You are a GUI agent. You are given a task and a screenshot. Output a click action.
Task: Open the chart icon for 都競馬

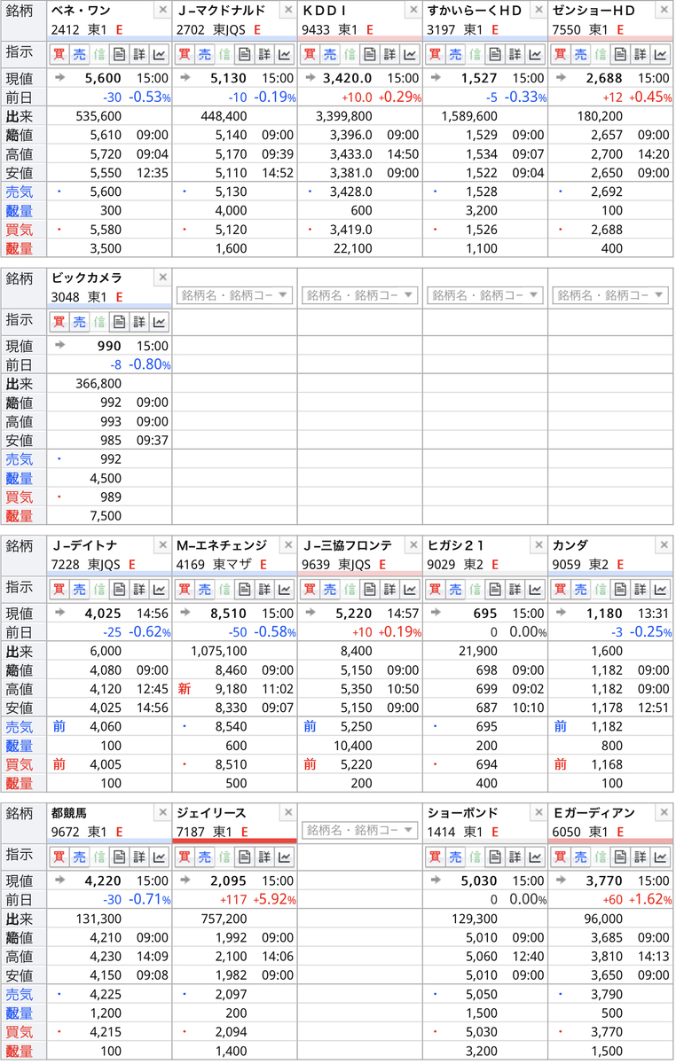click(x=160, y=857)
